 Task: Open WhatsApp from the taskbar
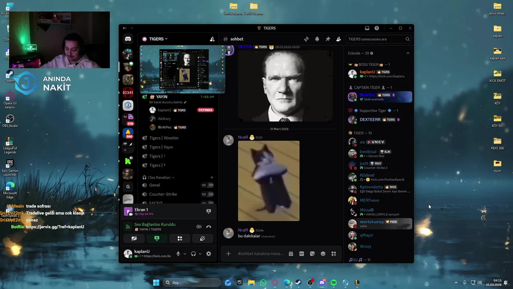263,283
